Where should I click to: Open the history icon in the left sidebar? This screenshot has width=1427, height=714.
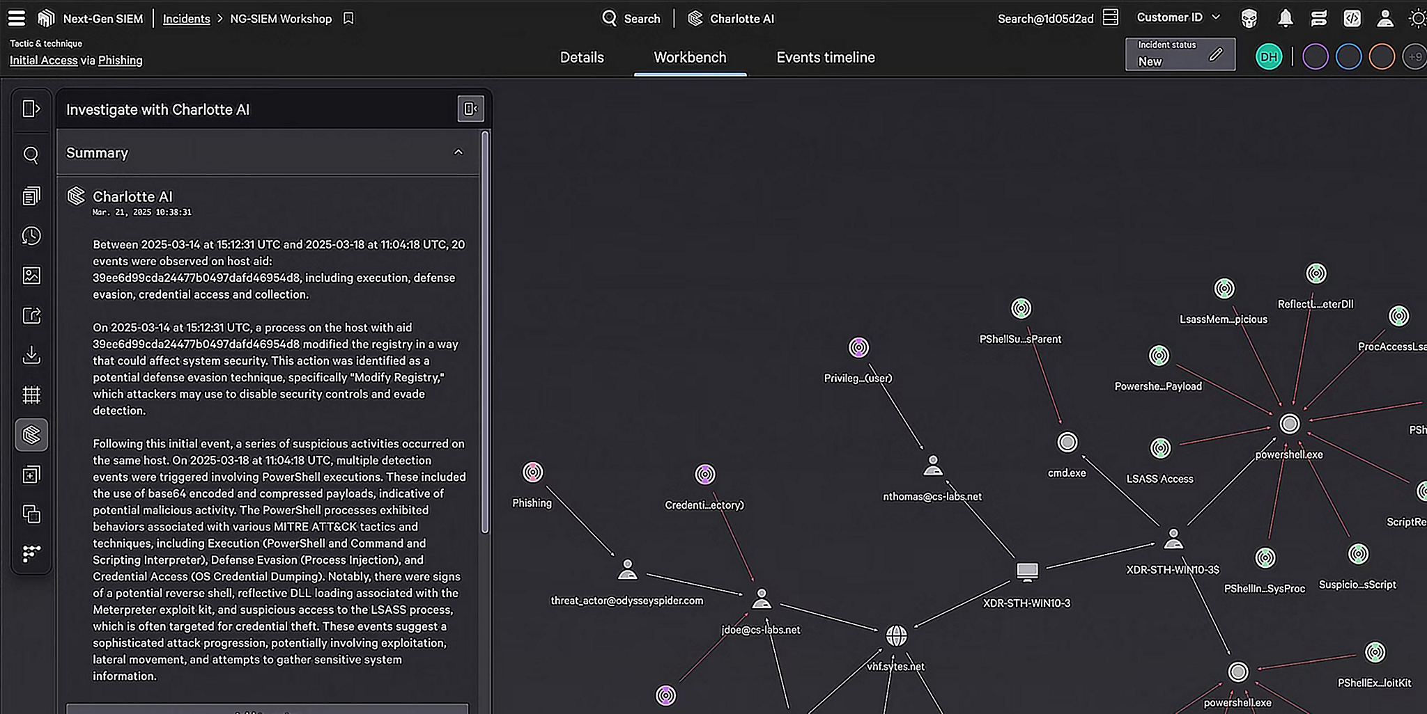click(x=31, y=235)
